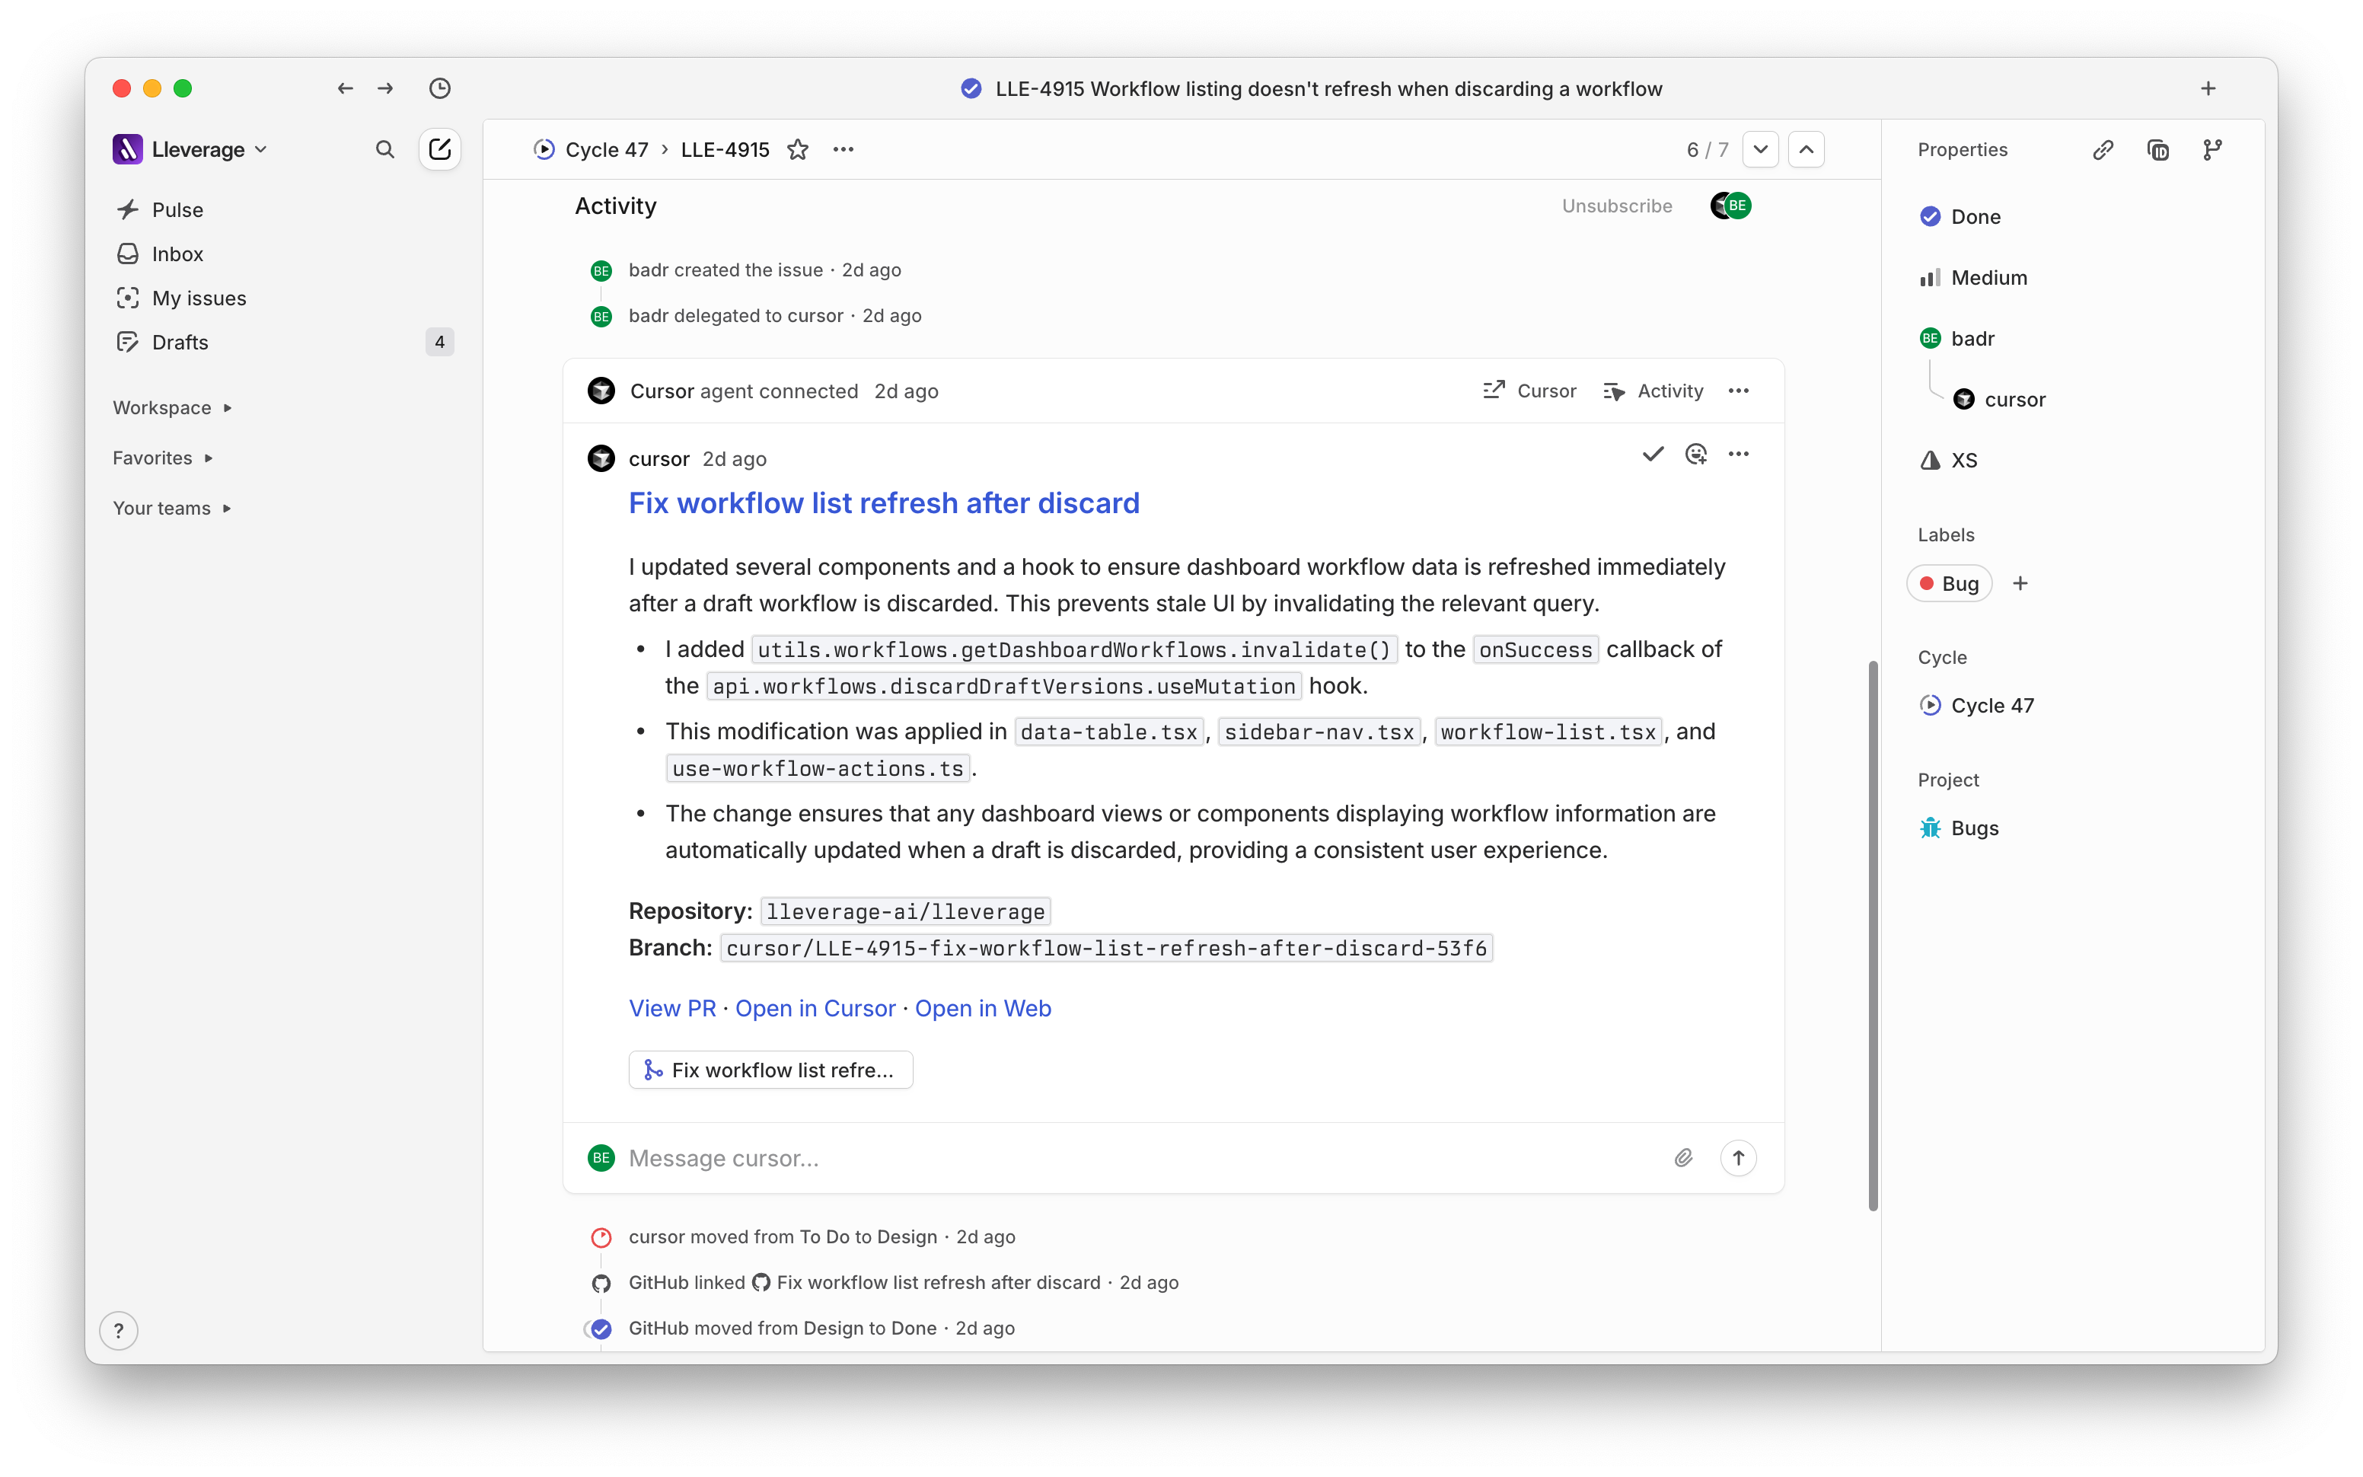Open cursor comment three-dot menu

coord(1738,455)
